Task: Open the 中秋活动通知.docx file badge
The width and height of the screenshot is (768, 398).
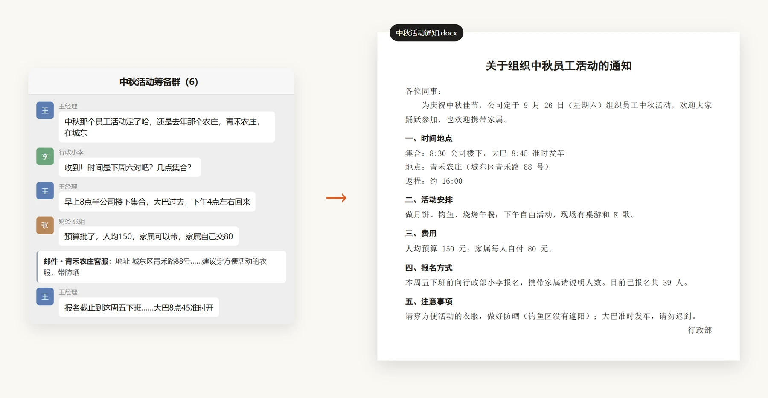Action: 426,33
